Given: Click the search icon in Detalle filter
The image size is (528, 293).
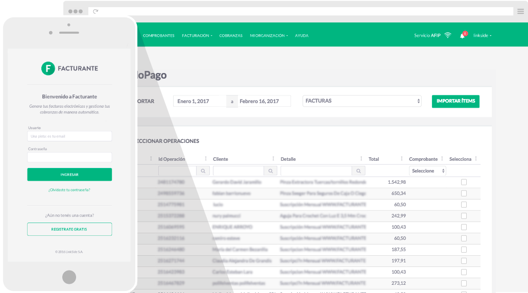Looking at the screenshot, I should pos(358,171).
